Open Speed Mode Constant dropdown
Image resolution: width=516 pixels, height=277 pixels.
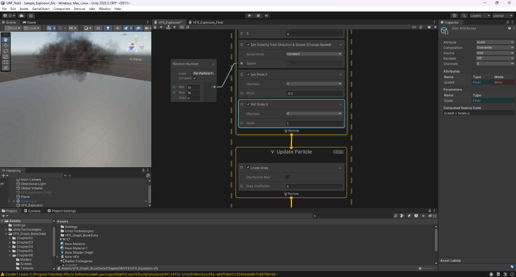pyautogui.click(x=314, y=54)
